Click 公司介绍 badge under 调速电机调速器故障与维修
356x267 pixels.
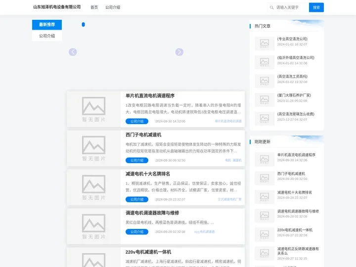coord(137,232)
